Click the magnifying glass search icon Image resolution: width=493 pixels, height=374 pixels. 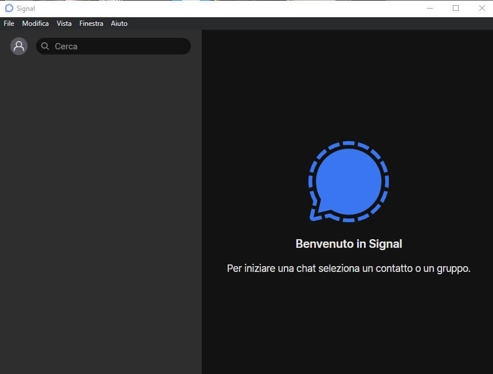click(x=45, y=46)
